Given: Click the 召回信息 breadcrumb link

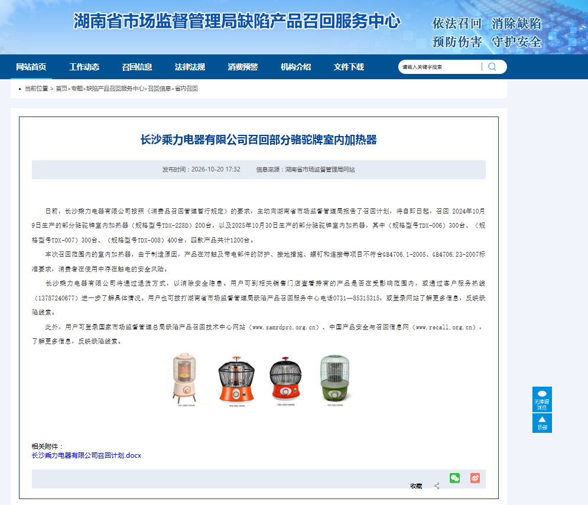Looking at the screenshot, I should [x=160, y=89].
